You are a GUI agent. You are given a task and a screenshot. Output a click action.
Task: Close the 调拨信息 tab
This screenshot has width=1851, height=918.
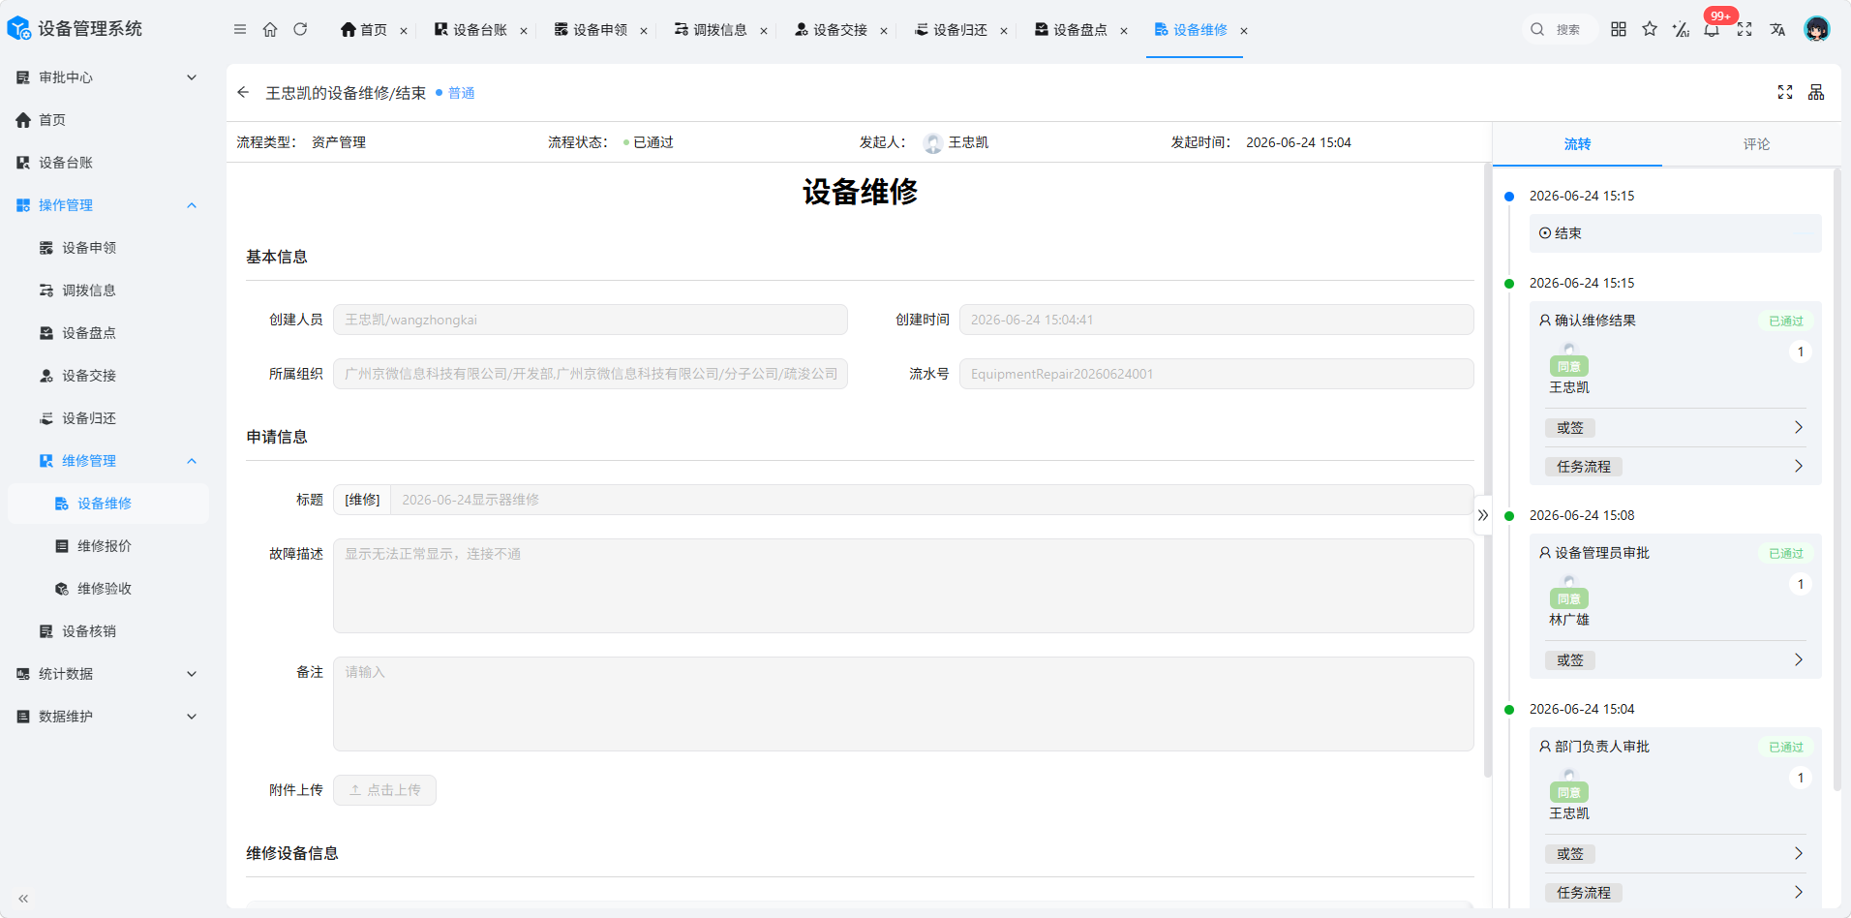click(x=764, y=31)
